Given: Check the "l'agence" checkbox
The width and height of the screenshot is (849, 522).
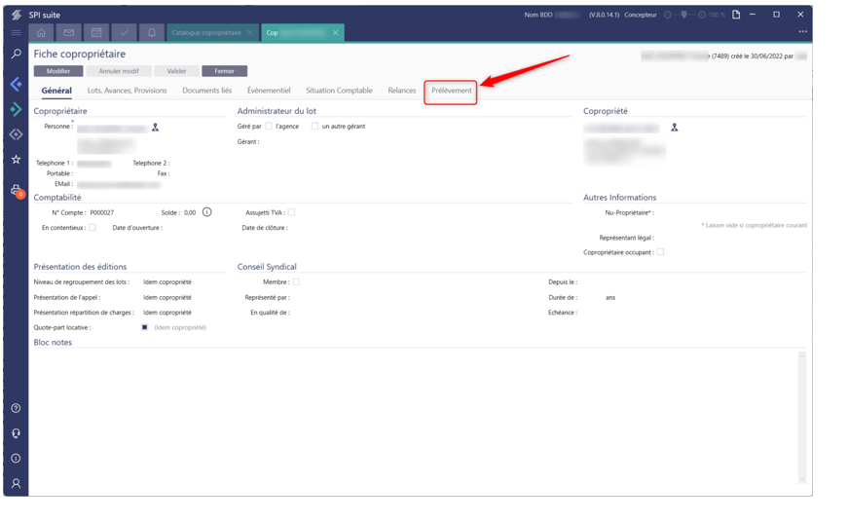Looking at the screenshot, I should 269,127.
